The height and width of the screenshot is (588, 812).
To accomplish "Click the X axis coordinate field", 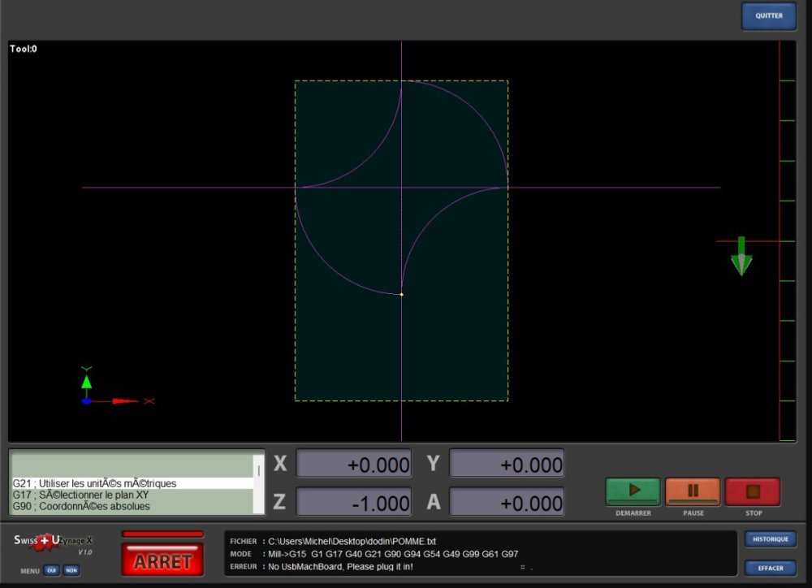I will click(353, 465).
